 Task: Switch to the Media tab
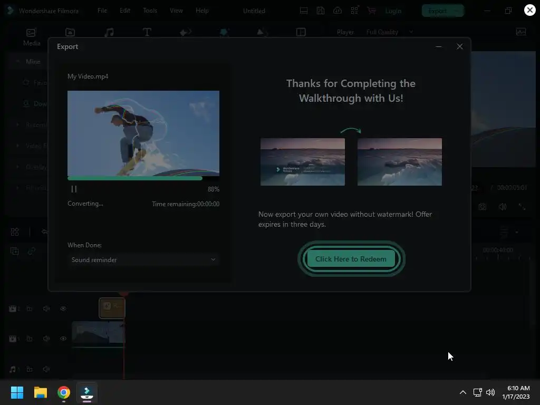pyautogui.click(x=32, y=37)
